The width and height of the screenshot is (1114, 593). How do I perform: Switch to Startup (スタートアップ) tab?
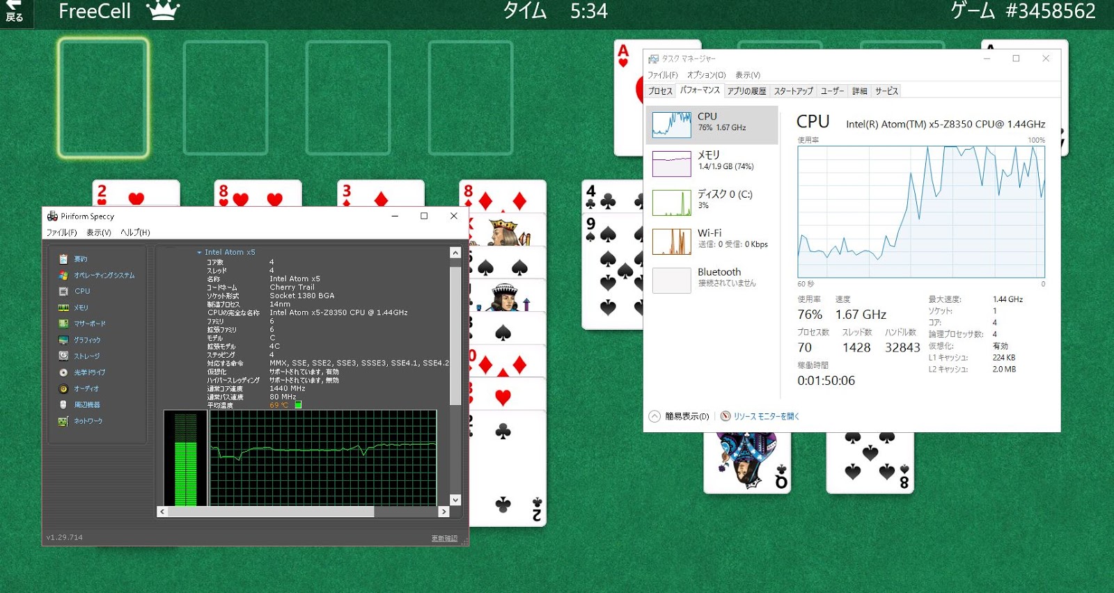point(794,91)
